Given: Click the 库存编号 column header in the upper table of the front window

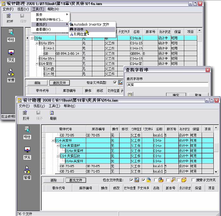Looking at the screenshot, I should click(x=98, y=129).
